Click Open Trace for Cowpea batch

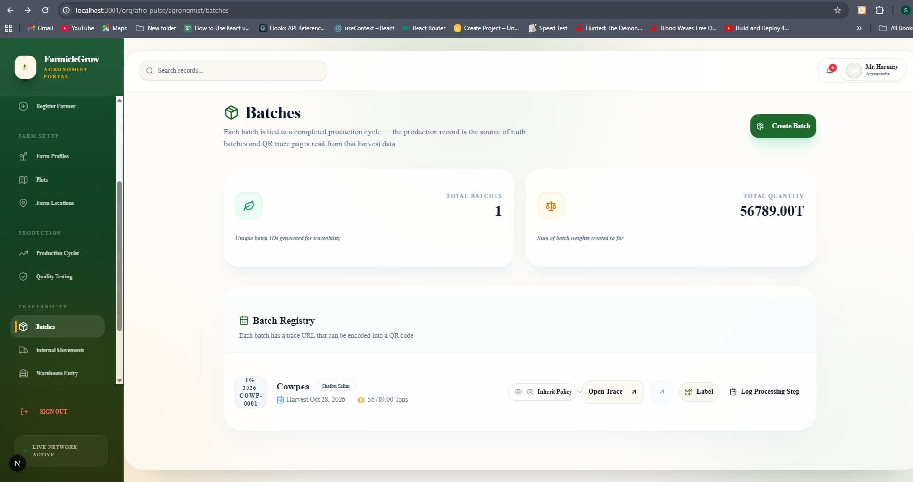pos(613,392)
